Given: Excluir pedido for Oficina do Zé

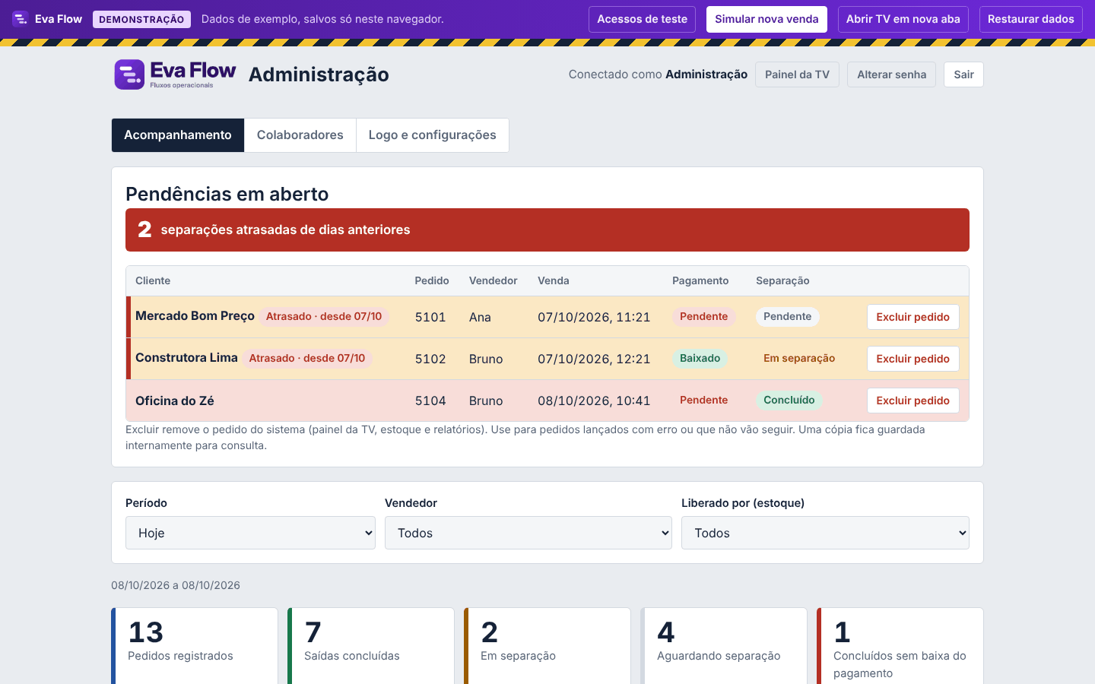Looking at the screenshot, I should [912, 401].
